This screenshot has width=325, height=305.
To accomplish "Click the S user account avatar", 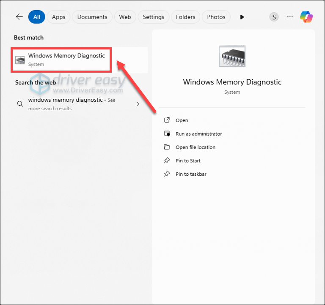I will tap(274, 17).
